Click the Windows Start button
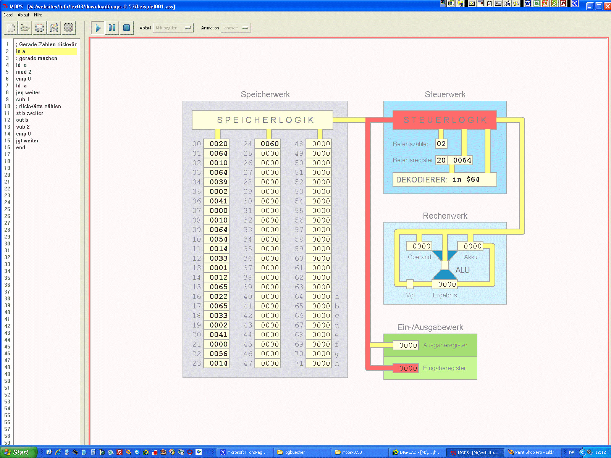The width and height of the screenshot is (611, 458). [18, 452]
